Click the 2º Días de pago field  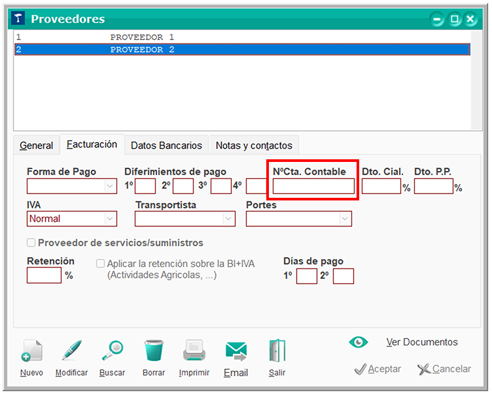pos(343,276)
